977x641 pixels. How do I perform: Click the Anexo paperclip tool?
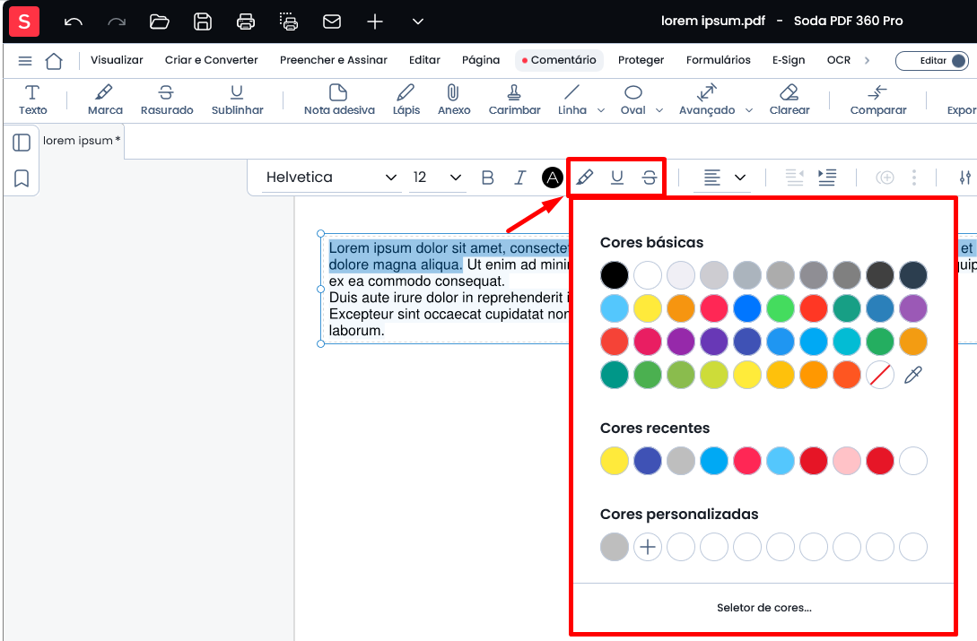(x=454, y=100)
